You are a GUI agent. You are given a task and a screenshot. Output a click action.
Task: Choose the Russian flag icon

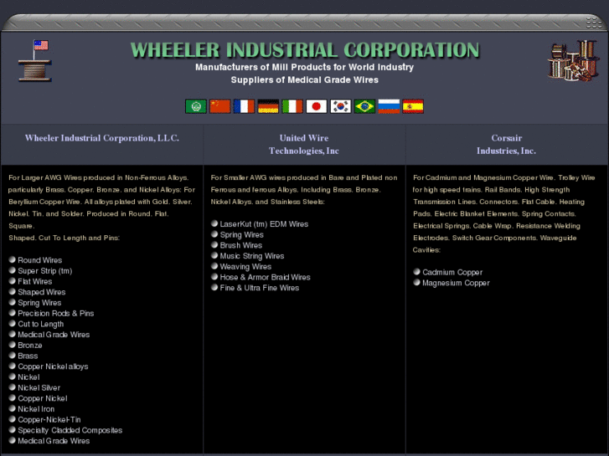(389, 106)
